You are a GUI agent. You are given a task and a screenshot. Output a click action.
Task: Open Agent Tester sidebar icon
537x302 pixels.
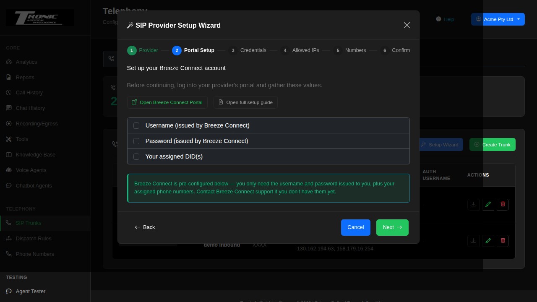click(9, 292)
